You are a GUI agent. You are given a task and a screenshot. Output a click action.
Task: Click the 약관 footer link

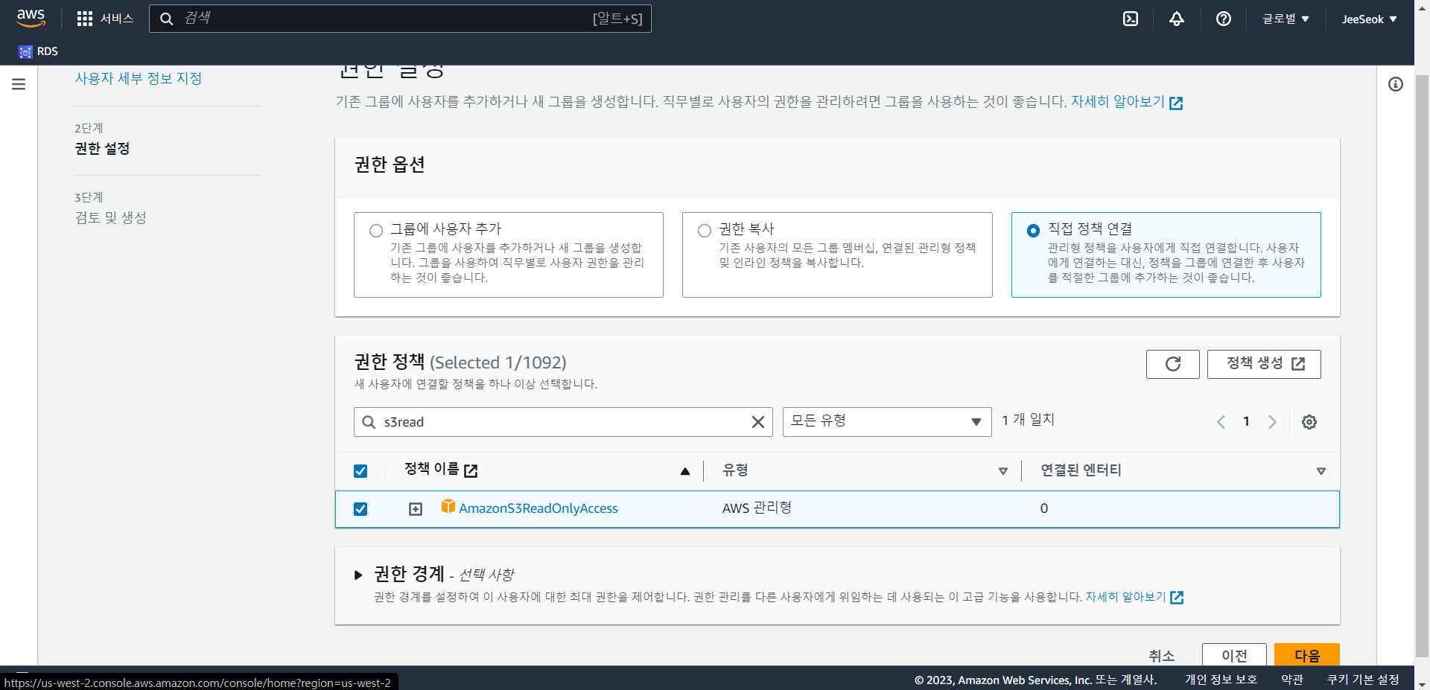click(x=1292, y=680)
